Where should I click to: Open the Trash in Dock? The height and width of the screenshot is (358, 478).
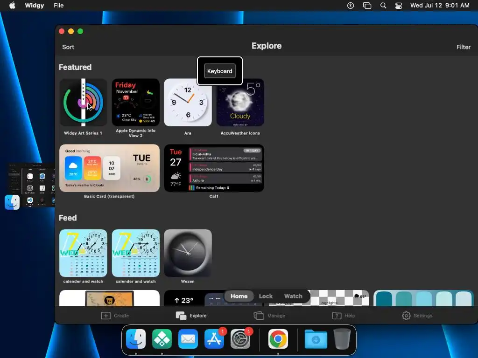coord(342,339)
